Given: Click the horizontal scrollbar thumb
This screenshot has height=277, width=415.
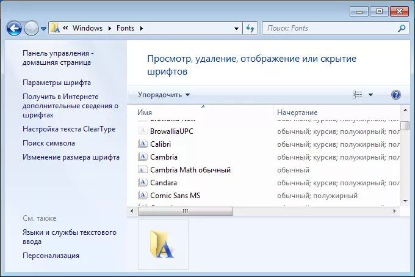Looking at the screenshot, I should coord(186,211).
